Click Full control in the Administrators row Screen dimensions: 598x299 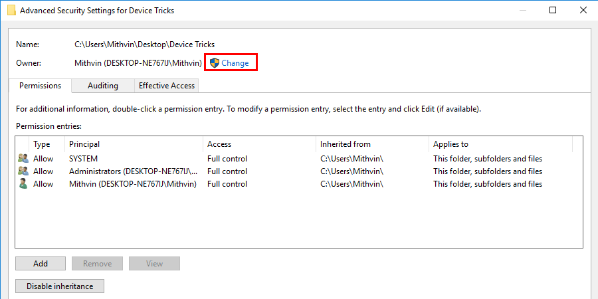click(227, 171)
